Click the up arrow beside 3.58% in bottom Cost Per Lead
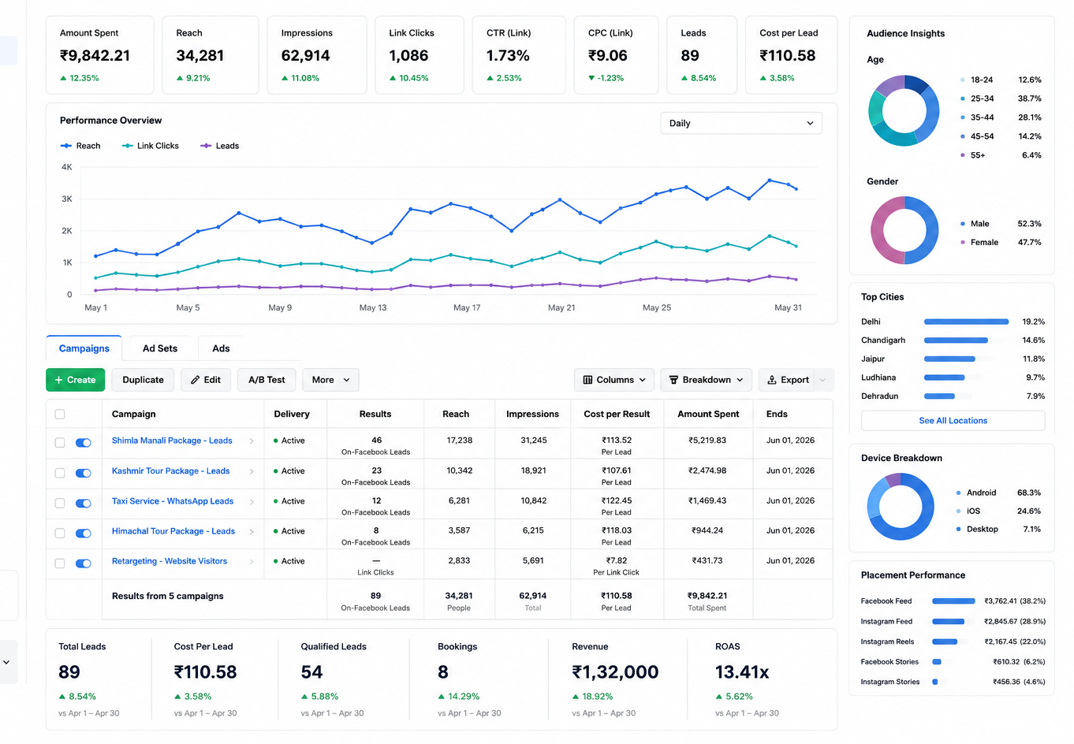This screenshot has height=744, width=1074. pyautogui.click(x=177, y=697)
